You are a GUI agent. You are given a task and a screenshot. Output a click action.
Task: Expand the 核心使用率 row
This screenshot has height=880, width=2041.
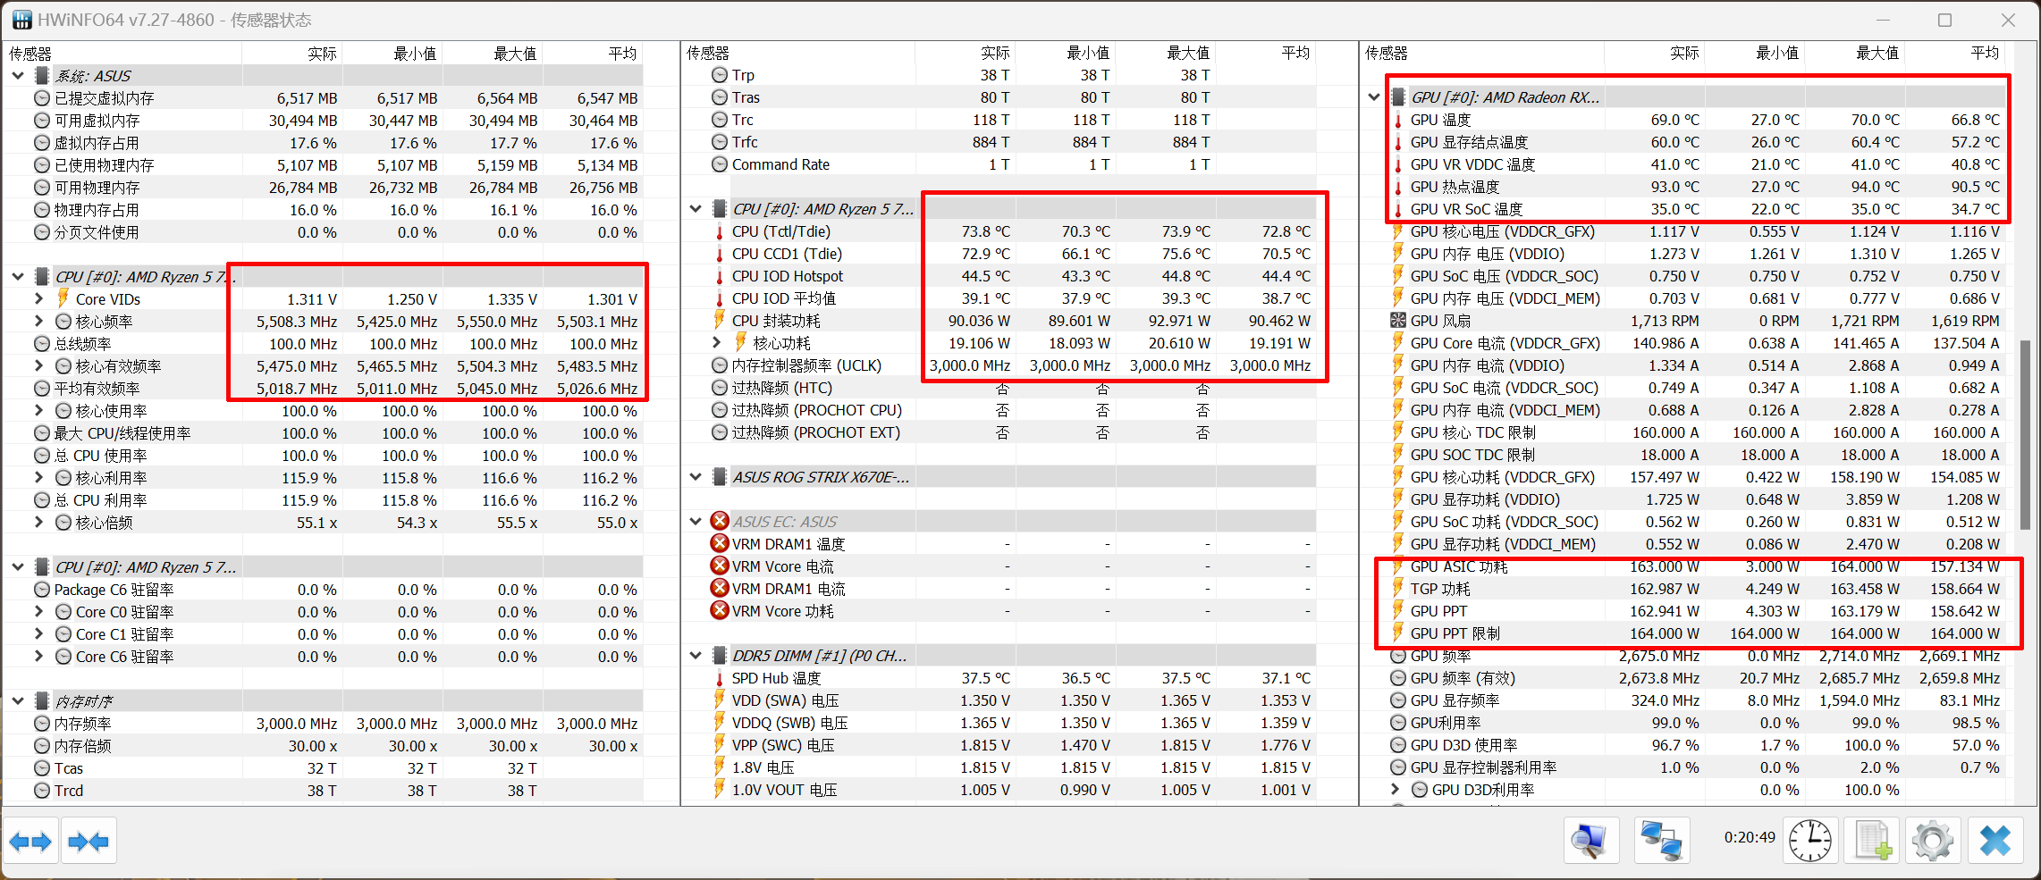[x=39, y=410]
